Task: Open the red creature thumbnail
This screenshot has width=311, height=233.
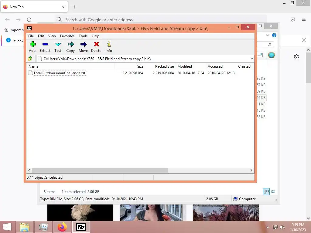Action: coord(226,213)
